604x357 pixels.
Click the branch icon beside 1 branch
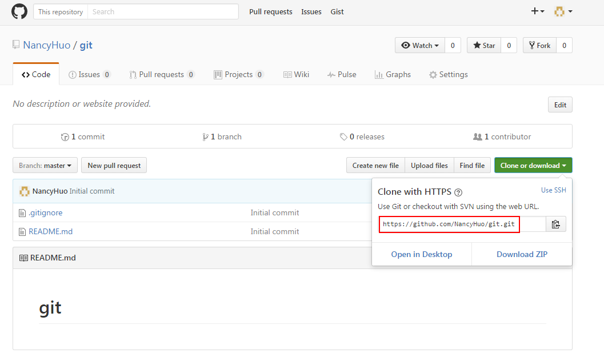click(x=205, y=137)
